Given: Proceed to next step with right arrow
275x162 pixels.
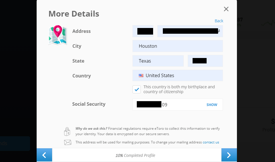Looking at the screenshot, I should point(229,155).
